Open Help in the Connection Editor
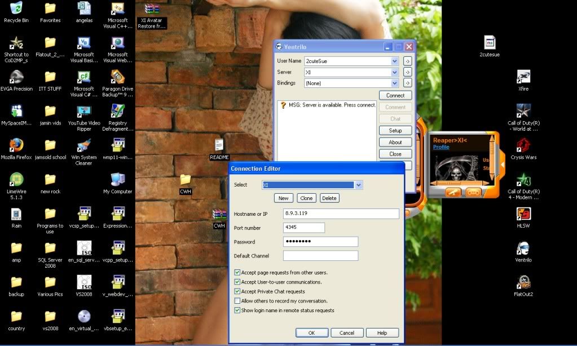The height and width of the screenshot is (346, 577). [x=382, y=333]
